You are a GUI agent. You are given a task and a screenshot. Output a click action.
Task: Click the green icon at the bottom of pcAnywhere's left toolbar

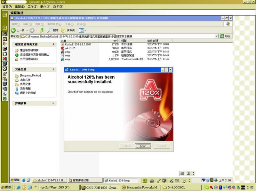tap(5, 99)
